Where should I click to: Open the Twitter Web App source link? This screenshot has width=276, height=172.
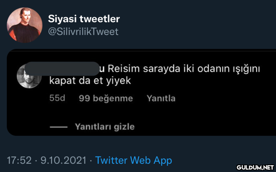(x=134, y=160)
